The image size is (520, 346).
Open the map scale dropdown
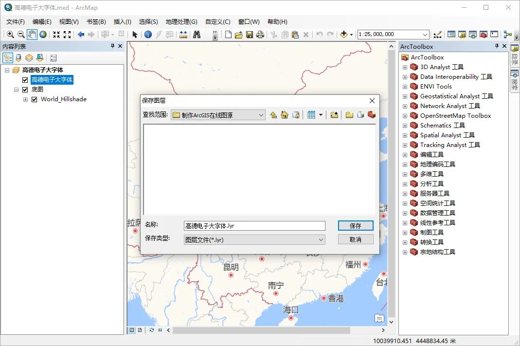(425, 34)
